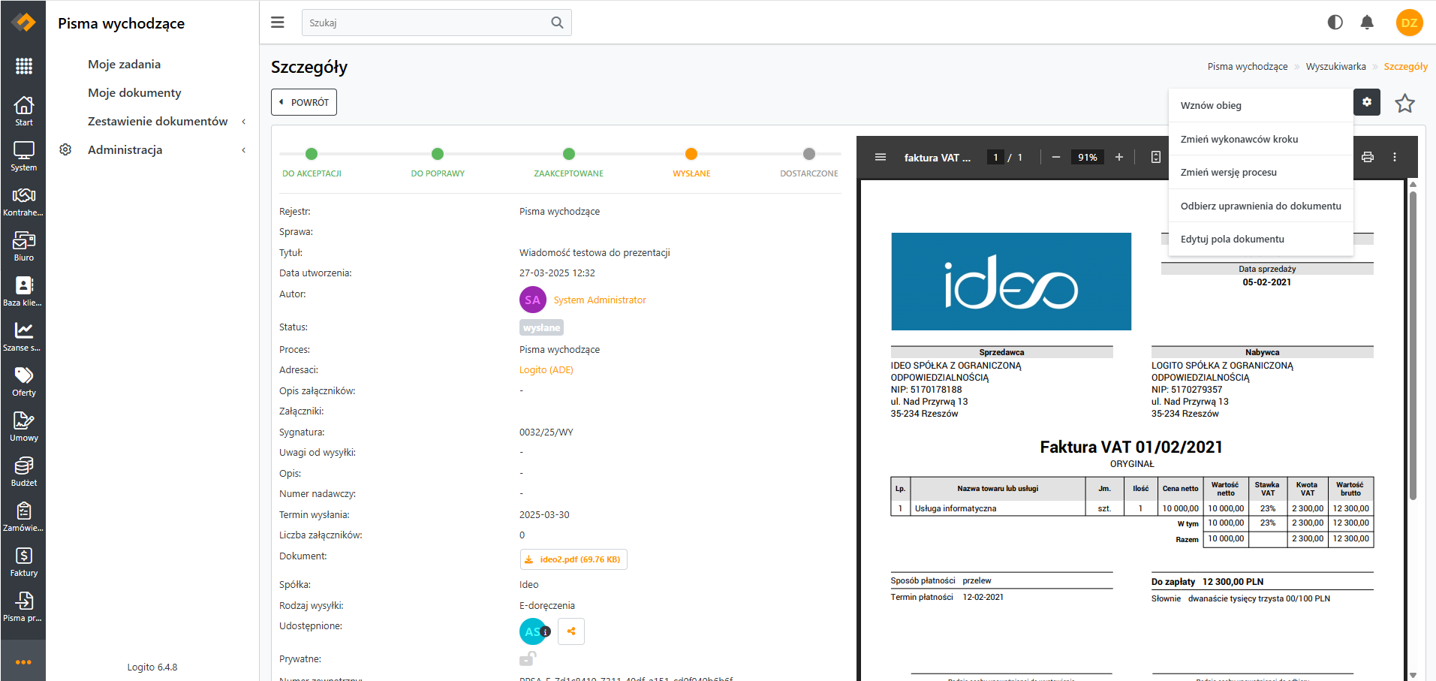Go to Pisma wychodzące breadcrumb
The height and width of the screenshot is (681, 1436).
point(1248,66)
